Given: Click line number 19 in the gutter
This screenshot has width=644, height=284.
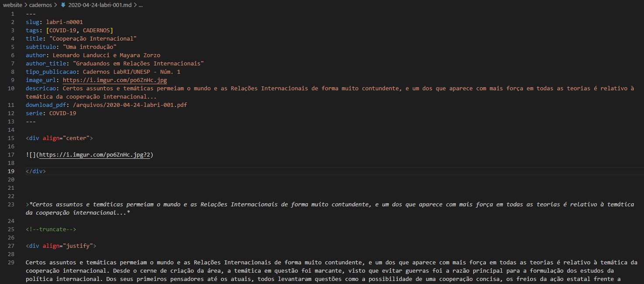Looking at the screenshot, I should click(x=11, y=171).
